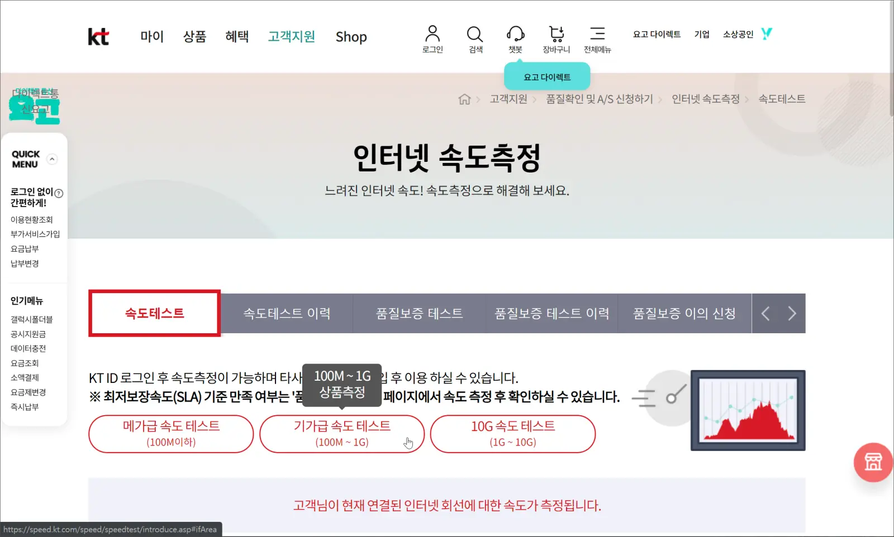The height and width of the screenshot is (537, 894).
Task: Collapse the QUICK MENU panel
Action: tap(52, 159)
